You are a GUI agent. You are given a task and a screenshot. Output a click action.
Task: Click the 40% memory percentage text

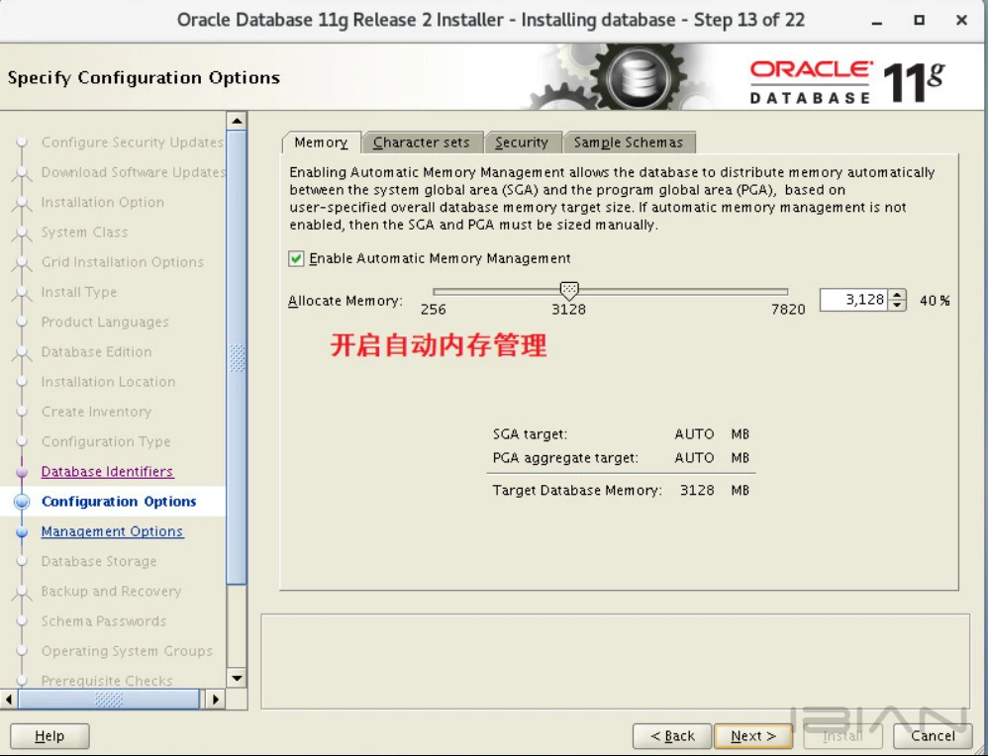tap(935, 301)
